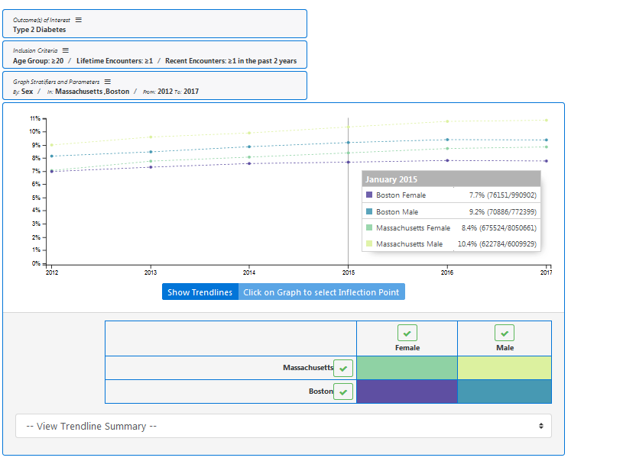Click the Type 2 Diabetes outcome text
The image size is (636, 464).
[39, 30]
